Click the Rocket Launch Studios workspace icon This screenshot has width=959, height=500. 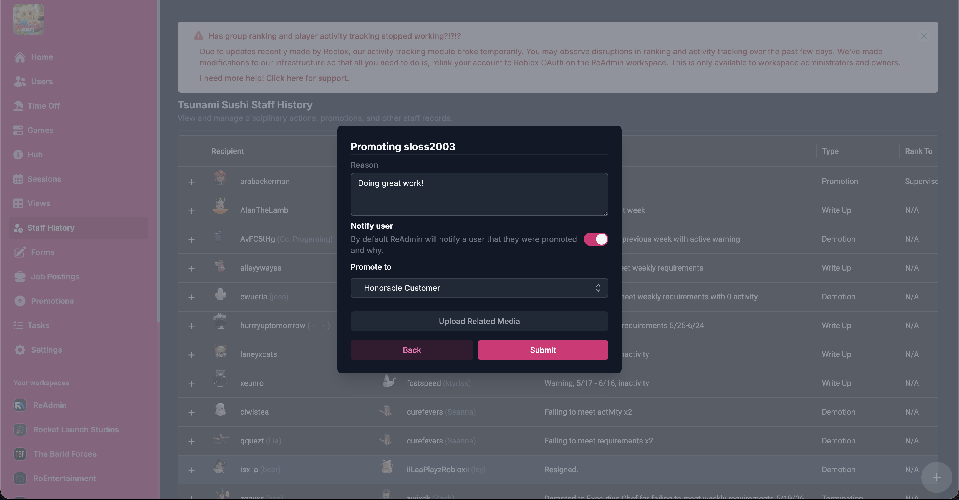coord(20,430)
